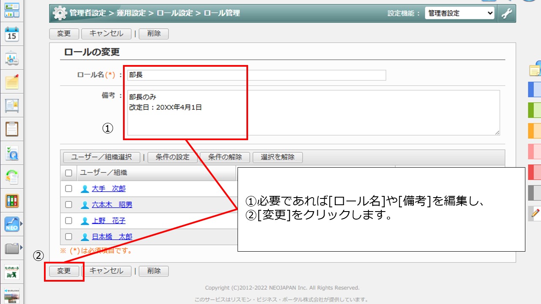The height and width of the screenshot is (304, 541).
Task: Click the yellow sticky note memo icon
Action: [11, 81]
